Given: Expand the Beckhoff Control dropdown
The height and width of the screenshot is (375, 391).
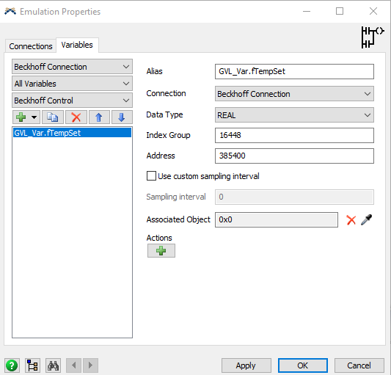Looking at the screenshot, I should 72,101.
